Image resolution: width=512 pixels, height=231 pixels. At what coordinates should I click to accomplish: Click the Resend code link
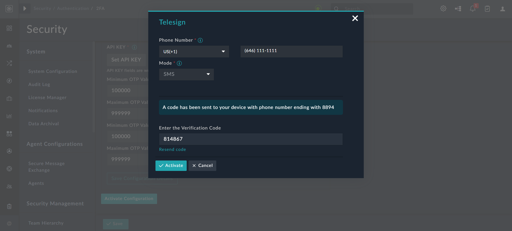(x=172, y=150)
